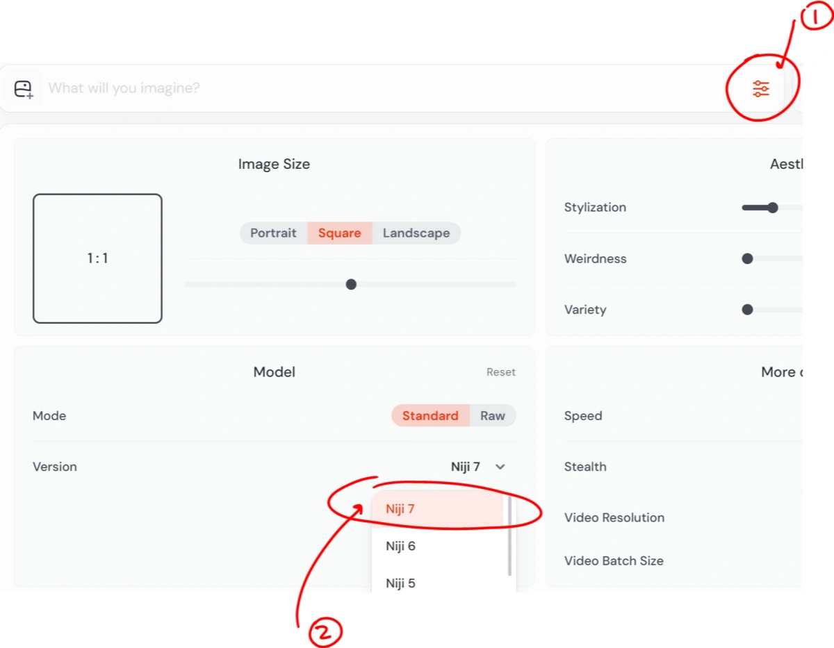
Task: Click the Weirdness slider handle
Action: pyautogui.click(x=747, y=259)
